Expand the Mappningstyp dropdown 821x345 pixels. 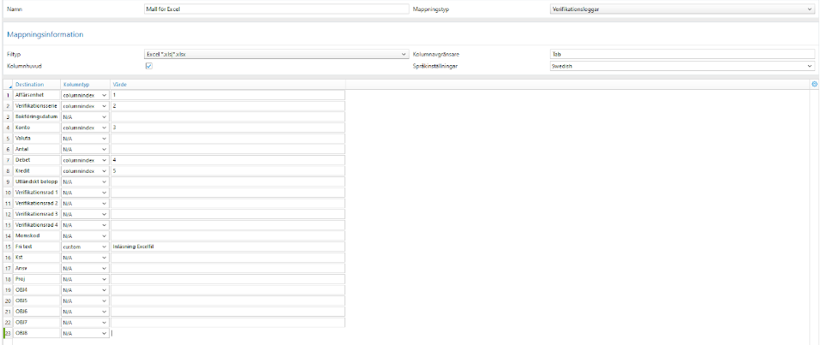pos(682,9)
